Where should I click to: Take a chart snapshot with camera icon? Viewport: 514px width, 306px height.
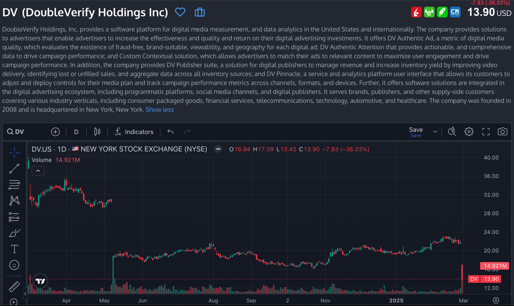(502, 131)
